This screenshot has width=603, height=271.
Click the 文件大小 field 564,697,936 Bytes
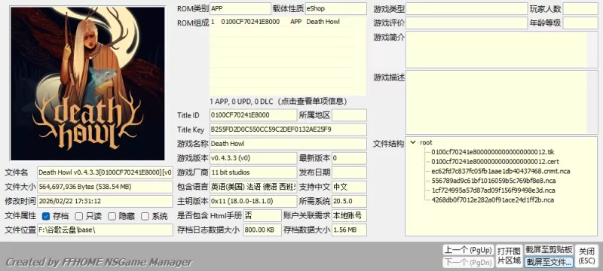[105, 187]
